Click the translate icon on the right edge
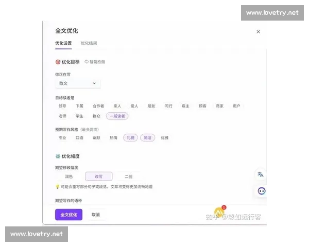Screen dimensions: 309x247 click(260, 174)
